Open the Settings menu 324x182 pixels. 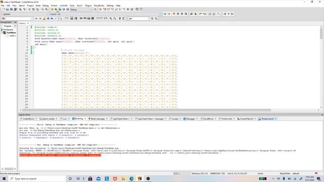[110, 6]
